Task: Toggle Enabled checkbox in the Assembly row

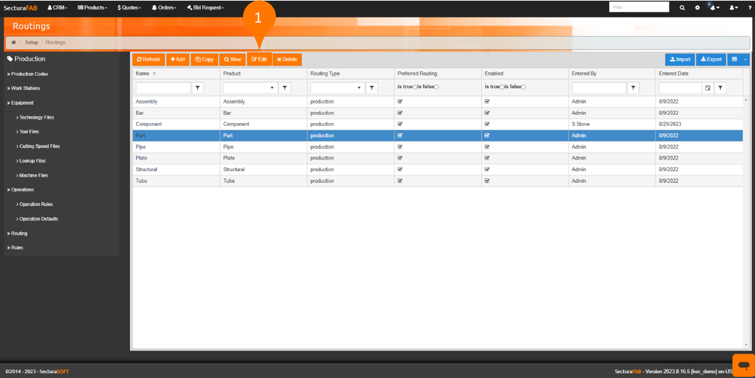Action: (487, 101)
